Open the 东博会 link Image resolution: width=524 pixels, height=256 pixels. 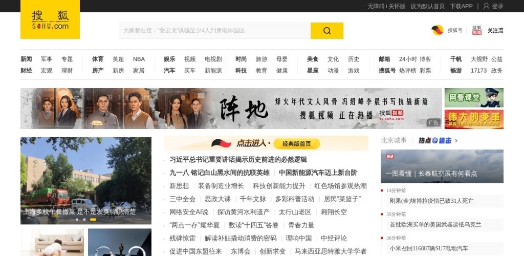pos(241,251)
